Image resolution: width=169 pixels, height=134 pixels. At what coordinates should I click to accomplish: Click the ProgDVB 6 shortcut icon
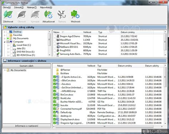pyautogui.click(x=58, y=50)
